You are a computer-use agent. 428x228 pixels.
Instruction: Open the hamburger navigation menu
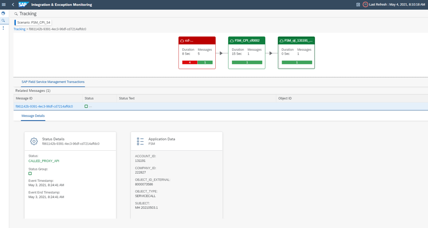[x=4, y=5]
